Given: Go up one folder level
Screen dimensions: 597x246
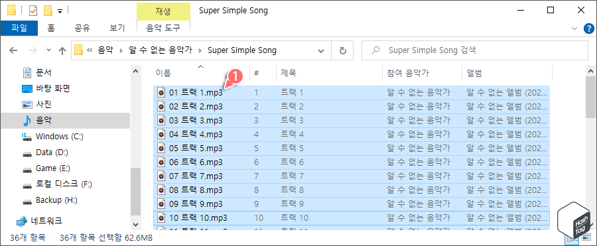Looking at the screenshot, I should click(62, 50).
